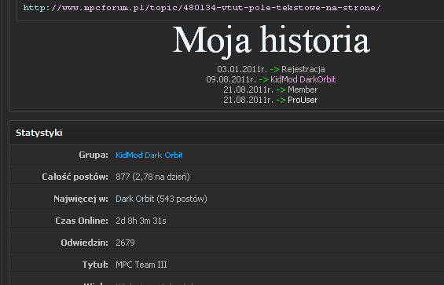Click the 'Całość postów:' label
Screen dimensions: 444x285
pos(75,177)
